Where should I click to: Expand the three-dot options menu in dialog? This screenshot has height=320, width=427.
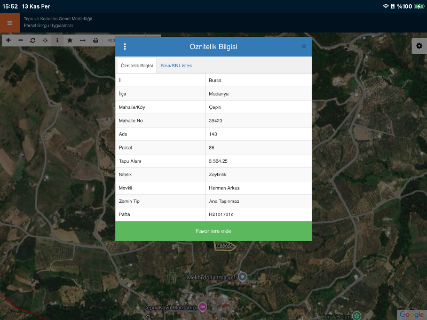[125, 46]
